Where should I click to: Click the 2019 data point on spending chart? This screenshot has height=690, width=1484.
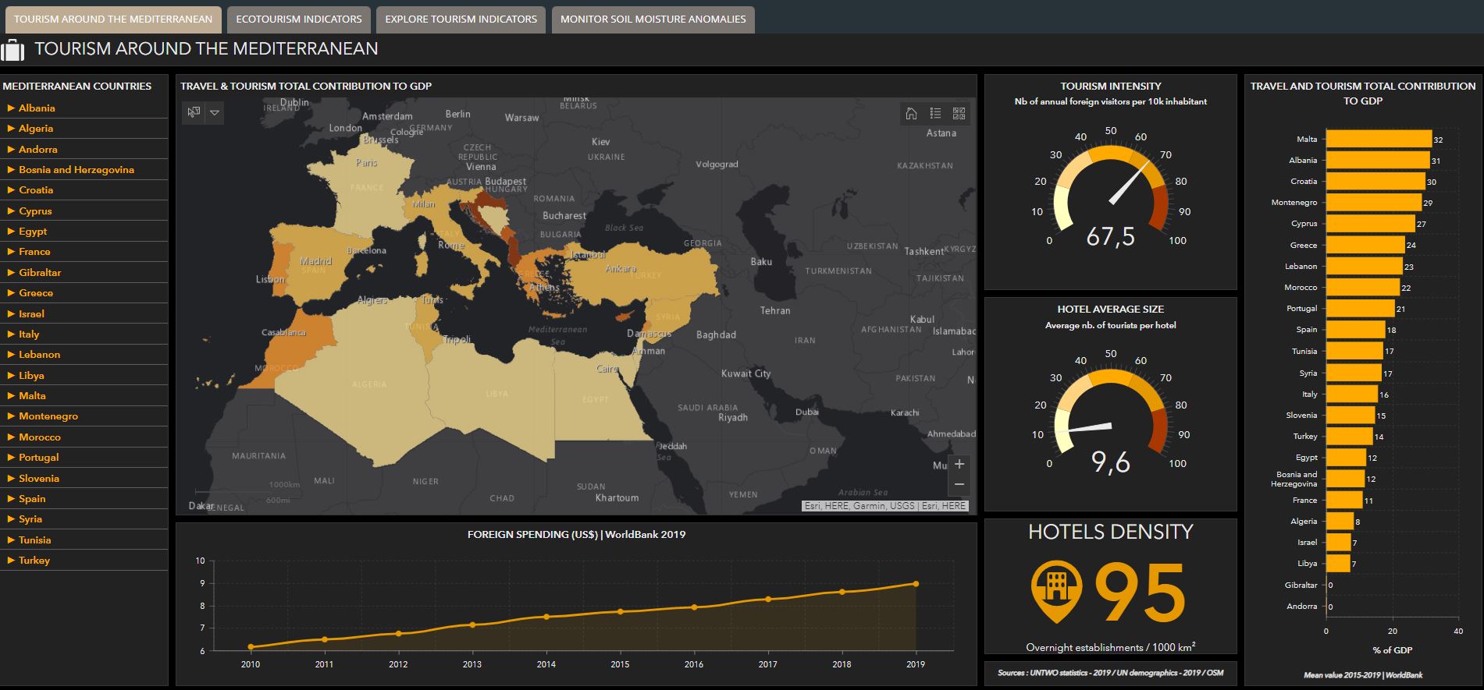click(916, 583)
